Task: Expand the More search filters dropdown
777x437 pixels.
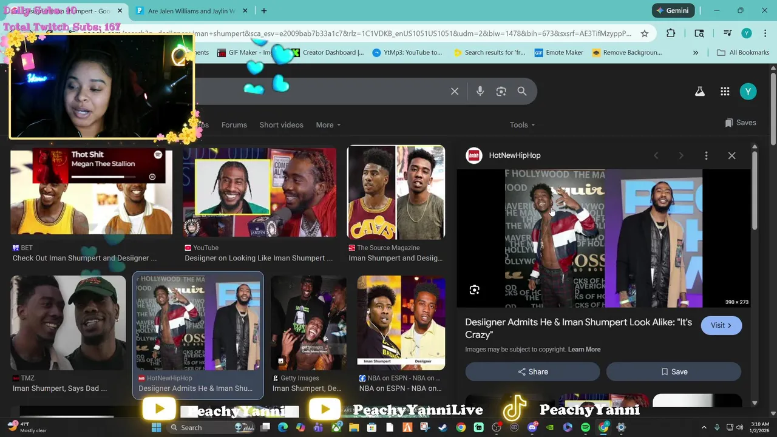Action: pos(328,125)
